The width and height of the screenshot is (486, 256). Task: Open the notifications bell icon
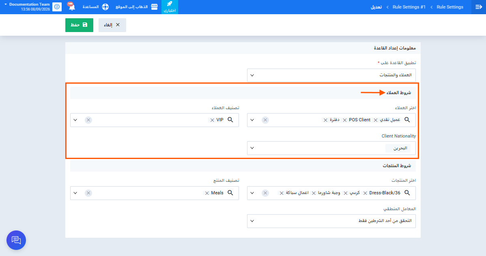point(71,7)
